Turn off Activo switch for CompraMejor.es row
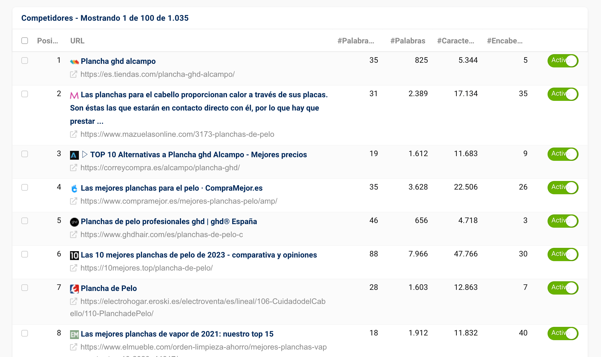This screenshot has height=357, width=601. pos(563,187)
